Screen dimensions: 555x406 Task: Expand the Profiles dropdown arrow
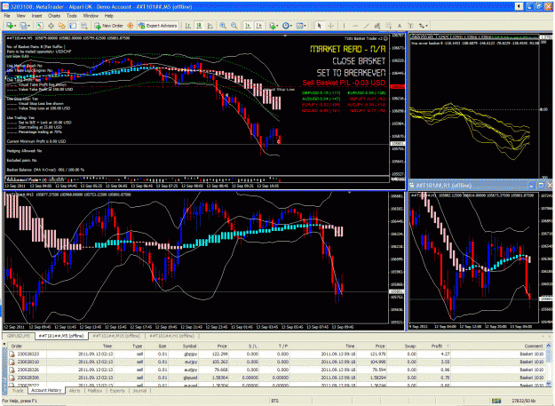click(x=28, y=26)
